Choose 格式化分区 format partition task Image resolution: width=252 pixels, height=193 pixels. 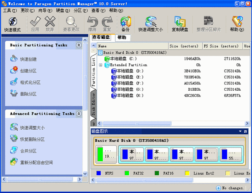pos(25,82)
